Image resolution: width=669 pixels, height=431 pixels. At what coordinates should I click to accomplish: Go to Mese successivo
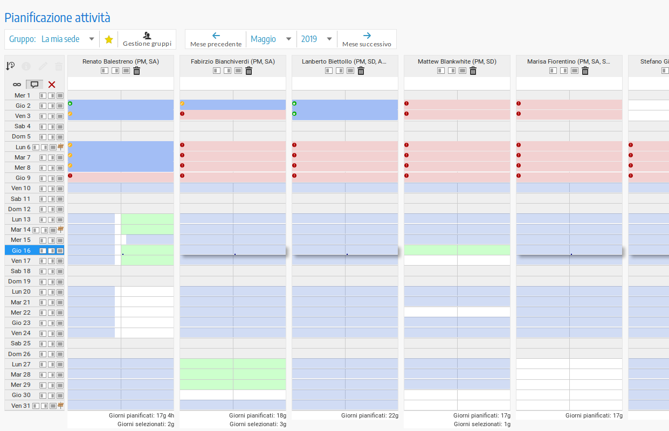point(367,39)
